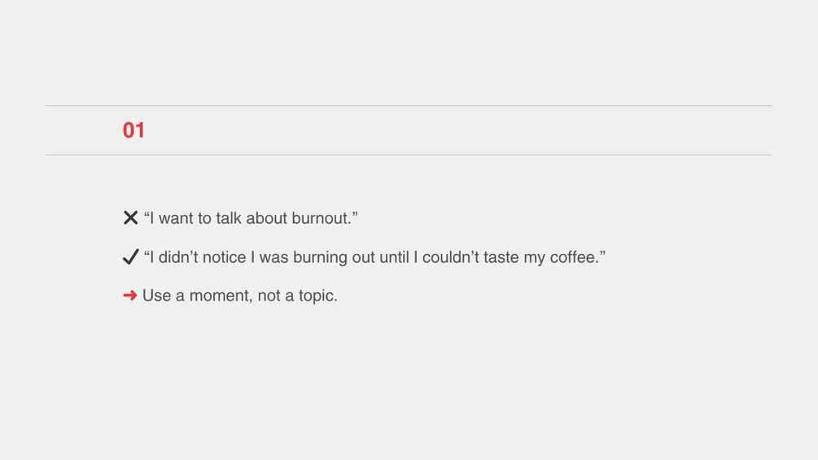Click the X mark icon
This screenshot has width=818, height=460.
(x=130, y=217)
